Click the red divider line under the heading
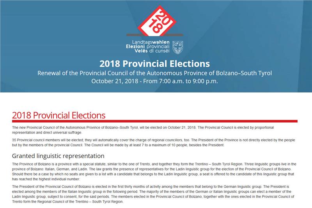 pos(154,121)
